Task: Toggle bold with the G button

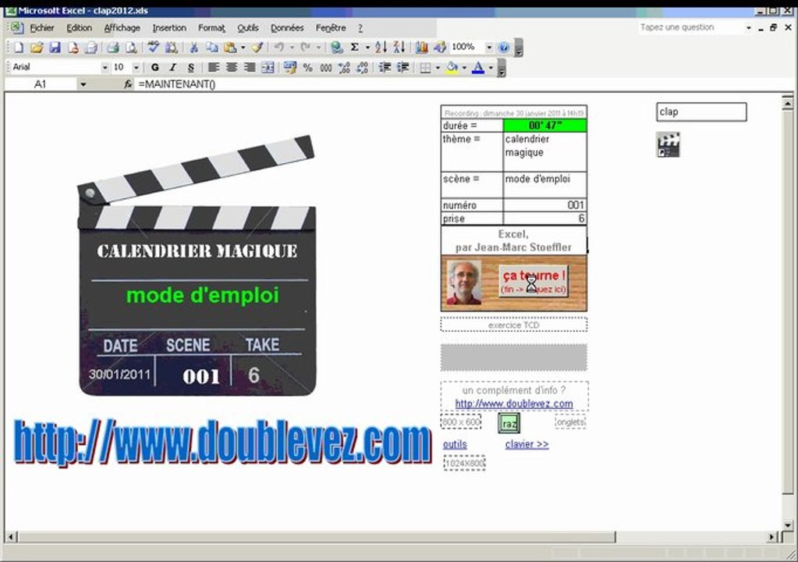Action: (154, 67)
